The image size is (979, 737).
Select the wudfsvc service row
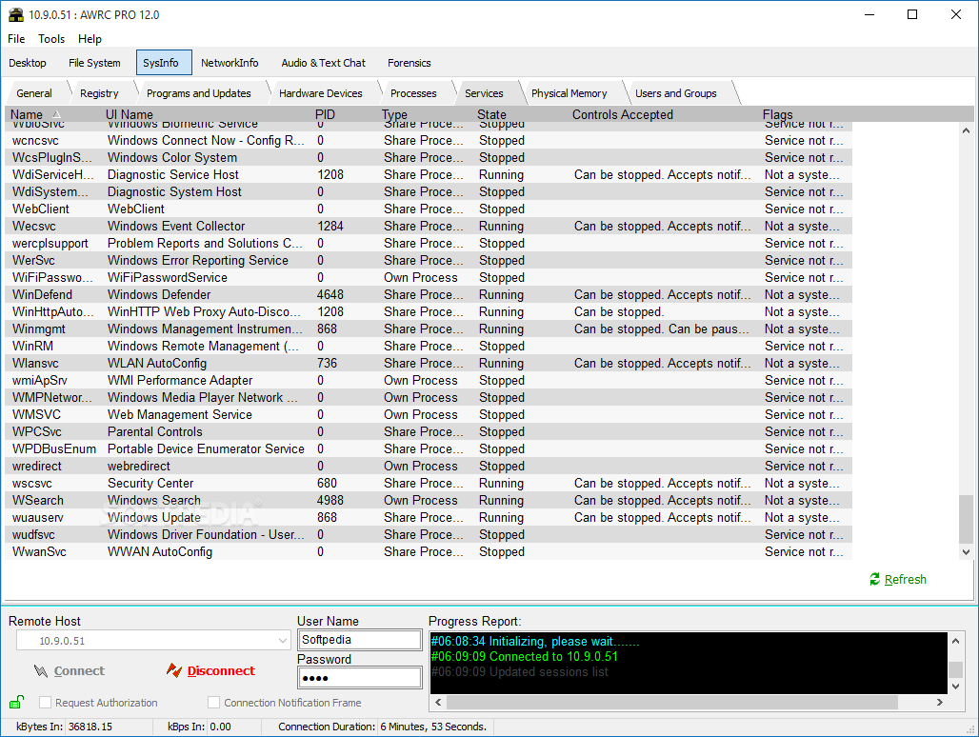tap(429, 535)
